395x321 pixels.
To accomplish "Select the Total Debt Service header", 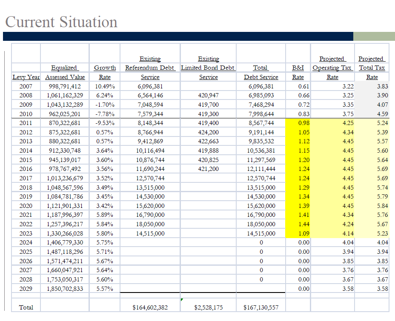I will [261, 72].
